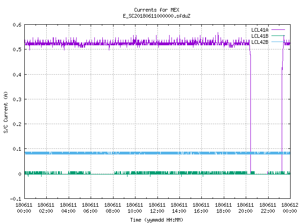Click the 0.2 y-axis tick label
Viewport: 299px width, 224px height.
tap(17, 124)
